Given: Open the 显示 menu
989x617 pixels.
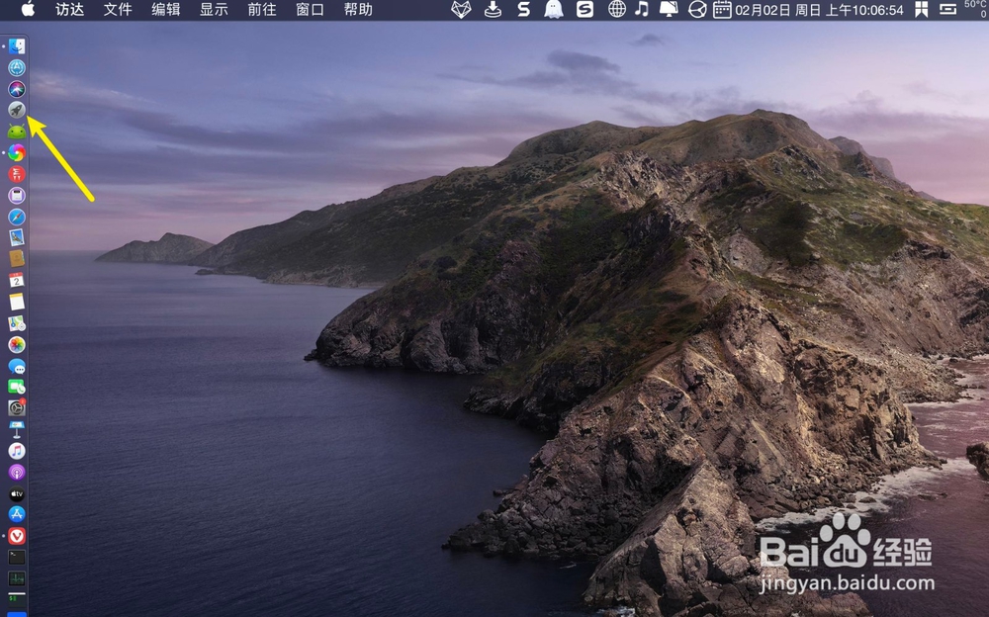Looking at the screenshot, I should click(x=214, y=10).
